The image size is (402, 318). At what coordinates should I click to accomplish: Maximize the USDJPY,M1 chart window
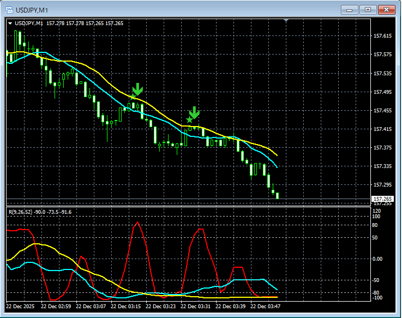(x=368, y=10)
